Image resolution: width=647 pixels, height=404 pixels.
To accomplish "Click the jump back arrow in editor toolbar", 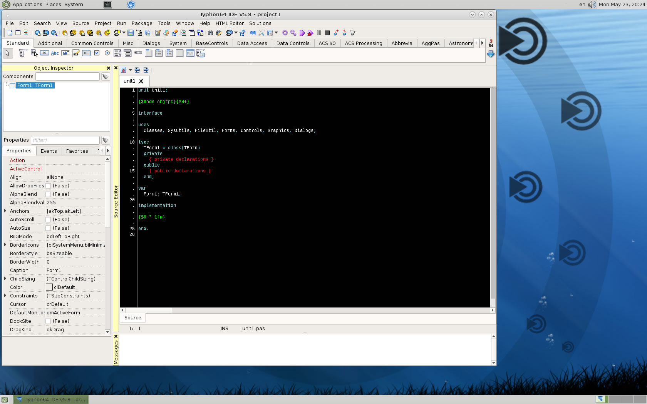I will point(137,70).
